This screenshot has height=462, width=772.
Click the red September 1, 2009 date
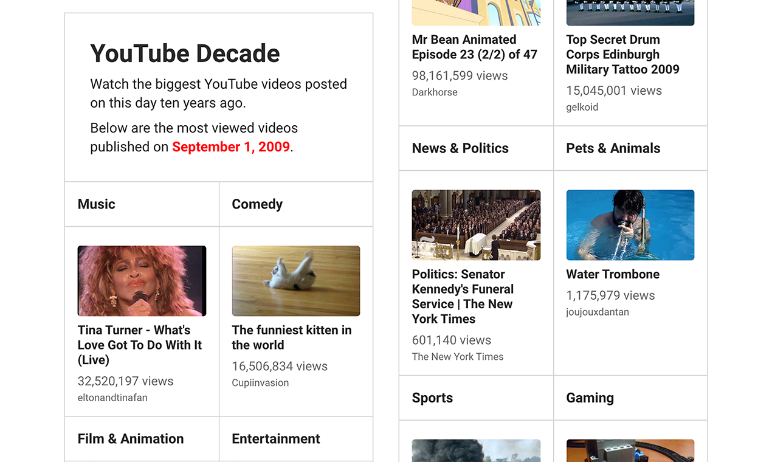tap(231, 147)
